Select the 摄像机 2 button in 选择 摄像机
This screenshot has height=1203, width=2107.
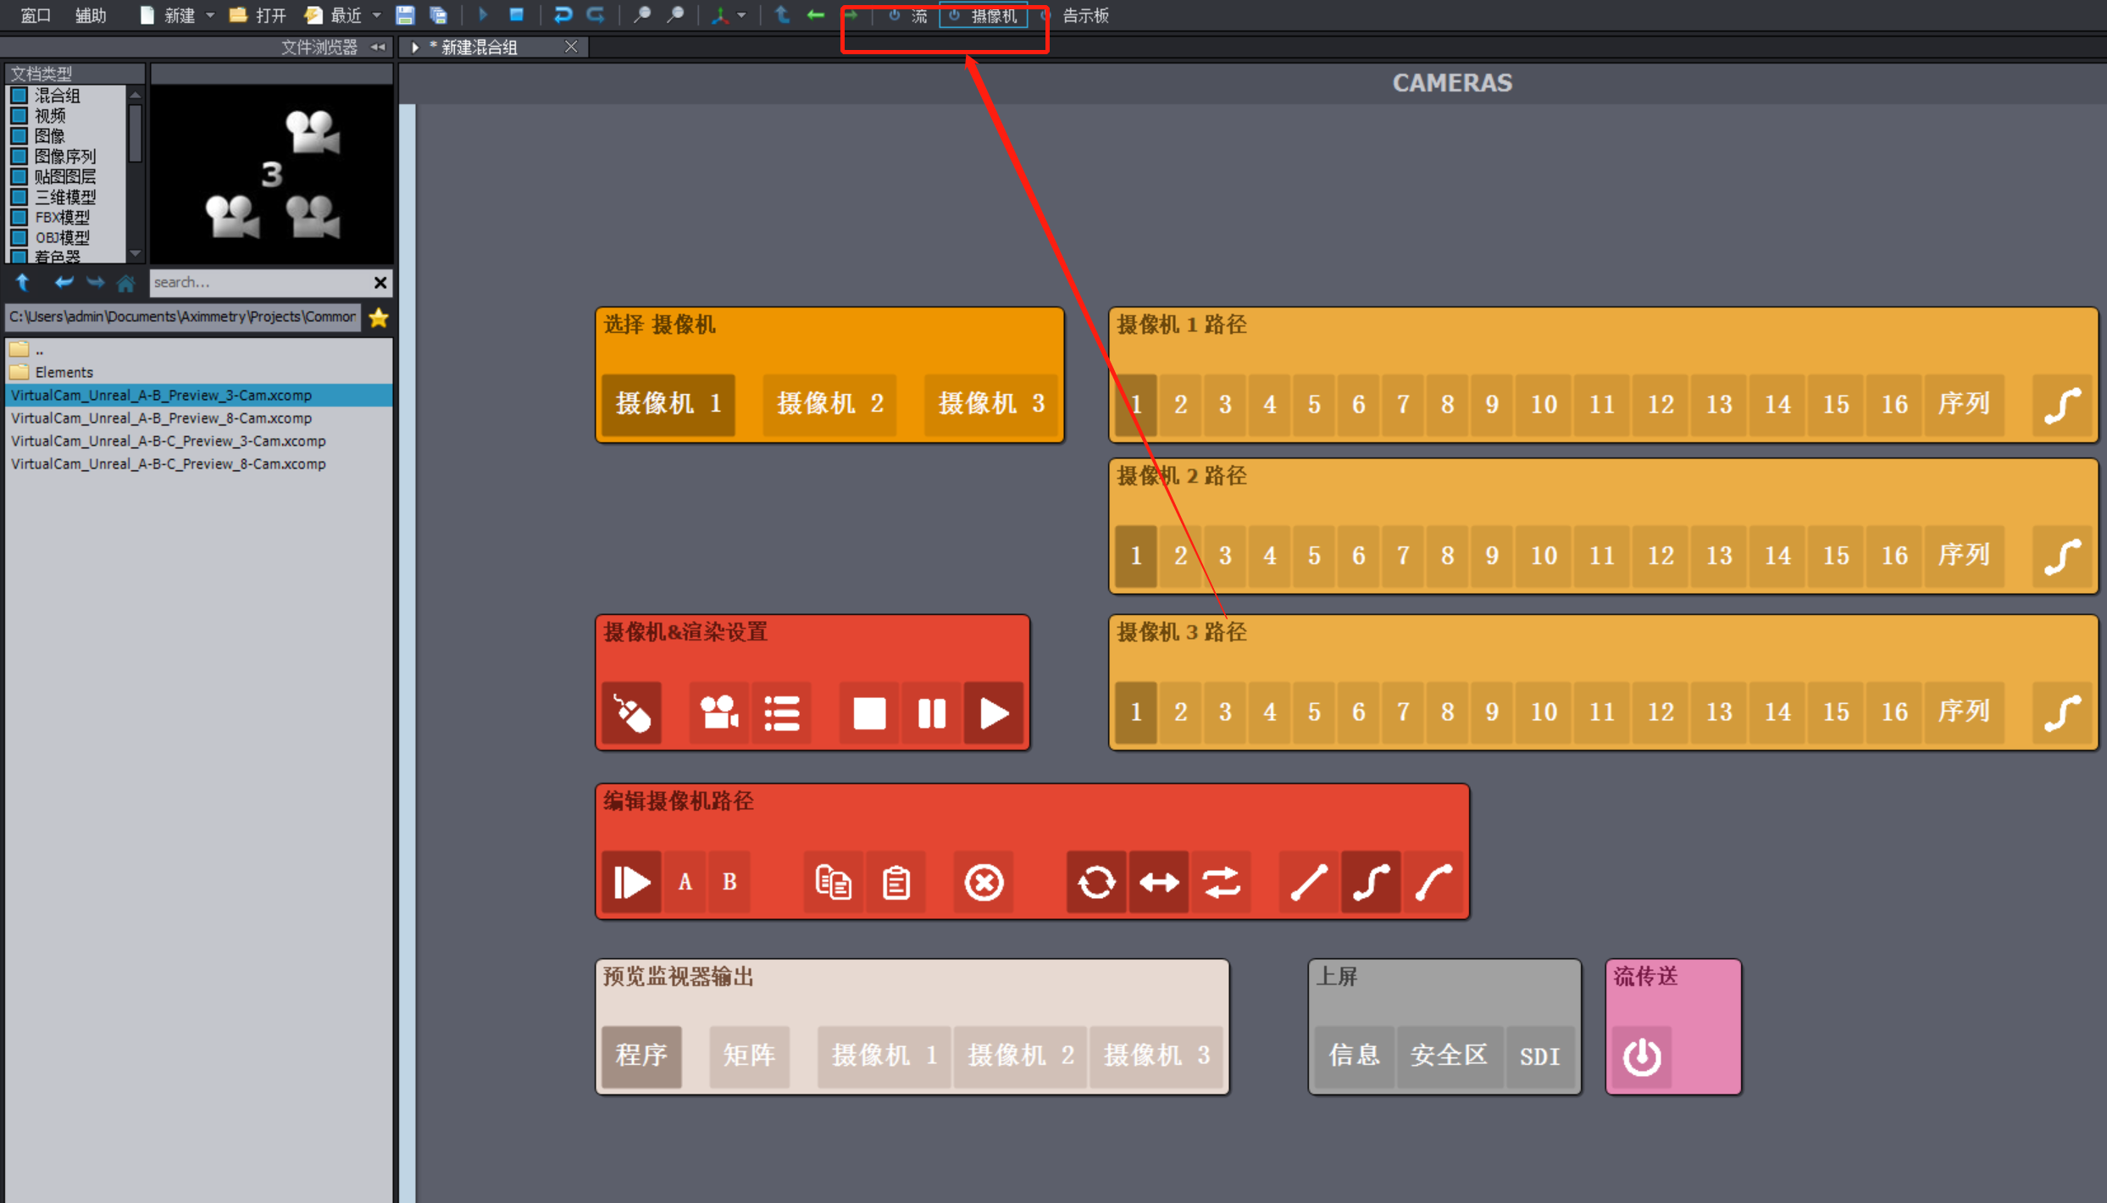pyautogui.click(x=829, y=404)
